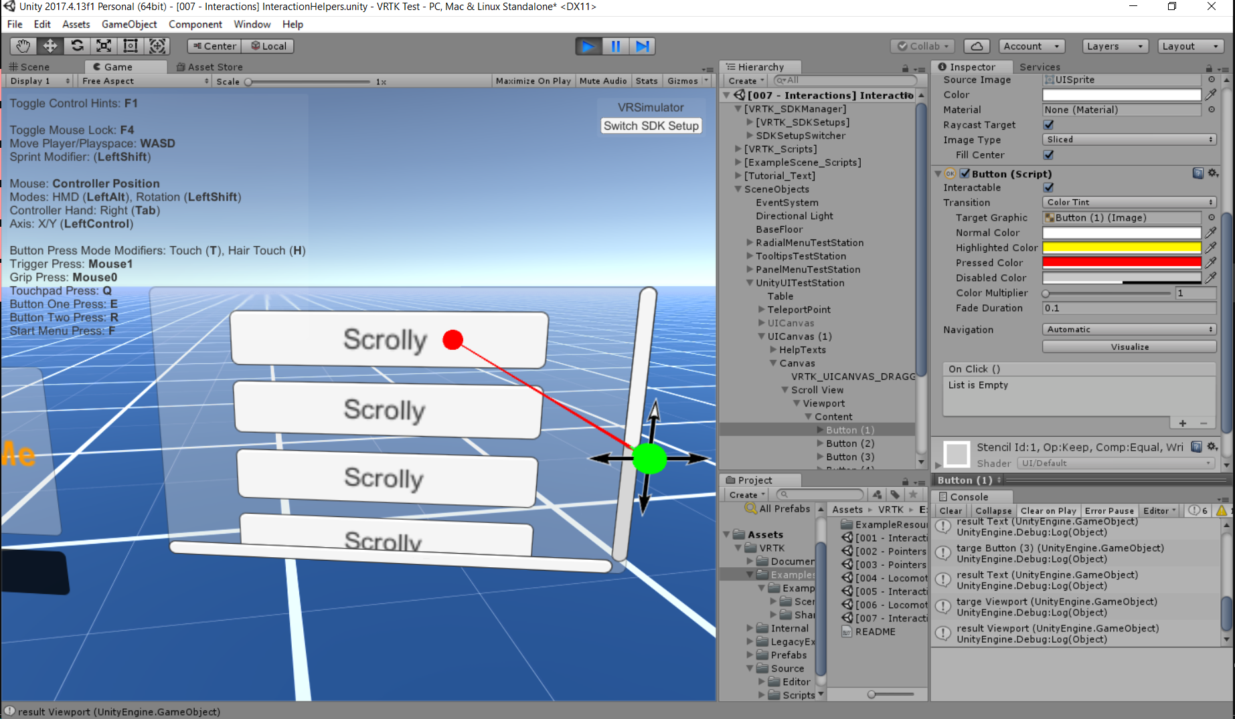The width and height of the screenshot is (1235, 719).
Task: Change Image Type from Sliced
Action: (x=1129, y=139)
